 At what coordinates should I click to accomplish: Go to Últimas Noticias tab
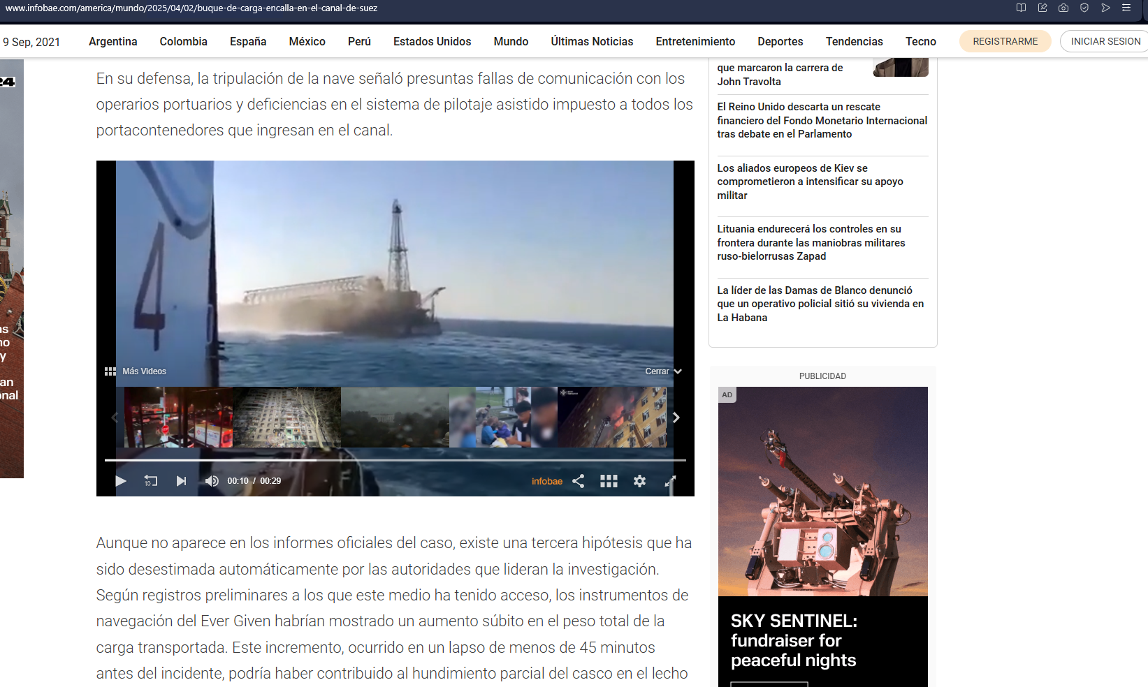[x=592, y=41]
